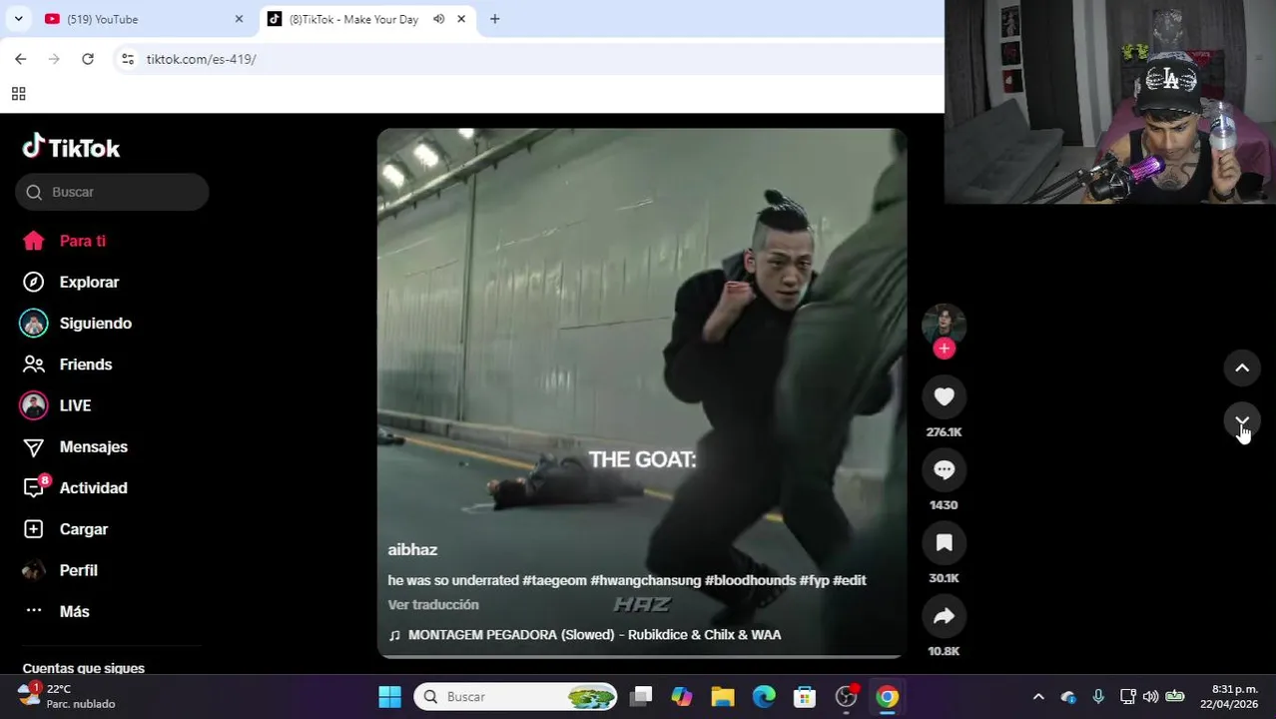Seek using the video progress bar
Viewport: 1276px width, 719px height.
click(x=641, y=656)
